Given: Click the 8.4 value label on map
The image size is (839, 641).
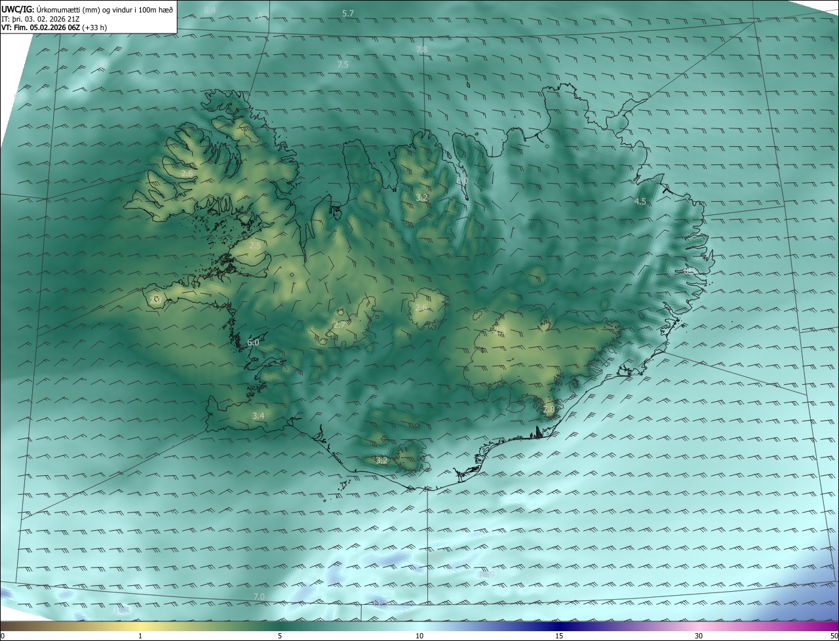Looking at the screenshot, I should (x=210, y=10).
